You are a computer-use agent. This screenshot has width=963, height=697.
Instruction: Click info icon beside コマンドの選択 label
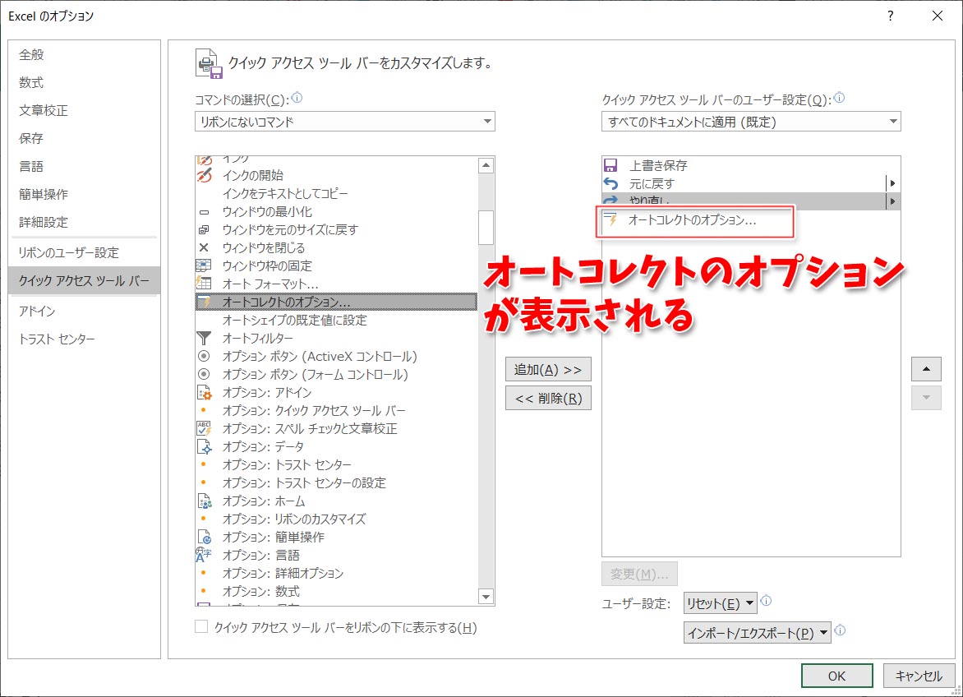(297, 98)
